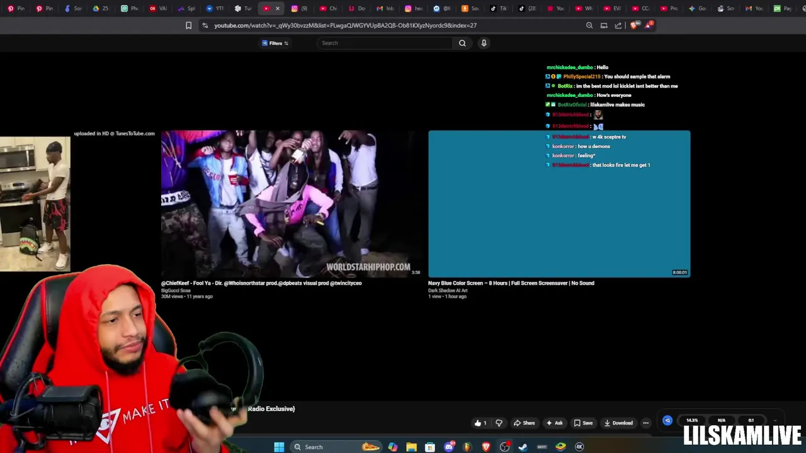The height and width of the screenshot is (453, 806).
Task: Open Brave Rewards triangle icon
Action: [648, 25]
